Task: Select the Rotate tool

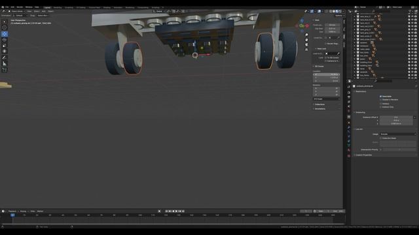Action: point(5,40)
